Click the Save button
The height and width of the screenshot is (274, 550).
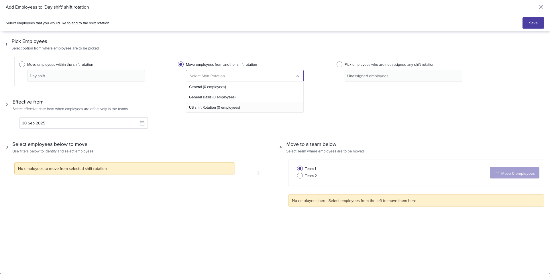533,23
